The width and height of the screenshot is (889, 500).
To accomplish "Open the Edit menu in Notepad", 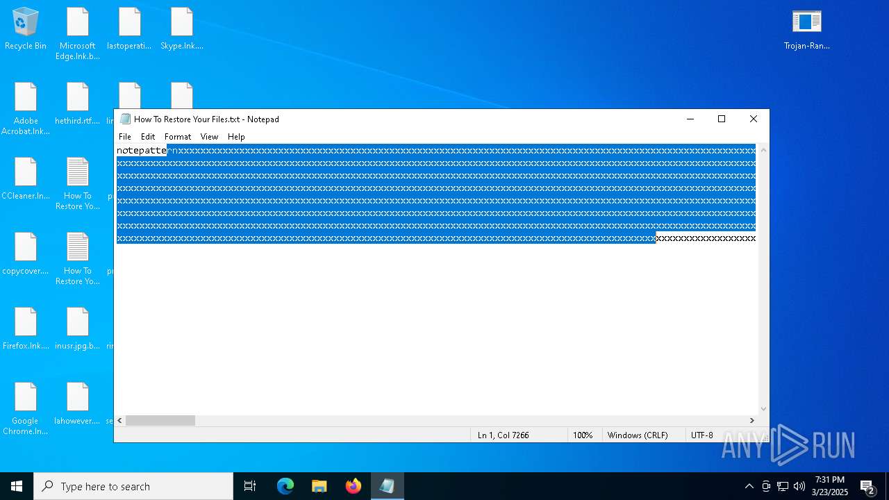I will tap(148, 137).
